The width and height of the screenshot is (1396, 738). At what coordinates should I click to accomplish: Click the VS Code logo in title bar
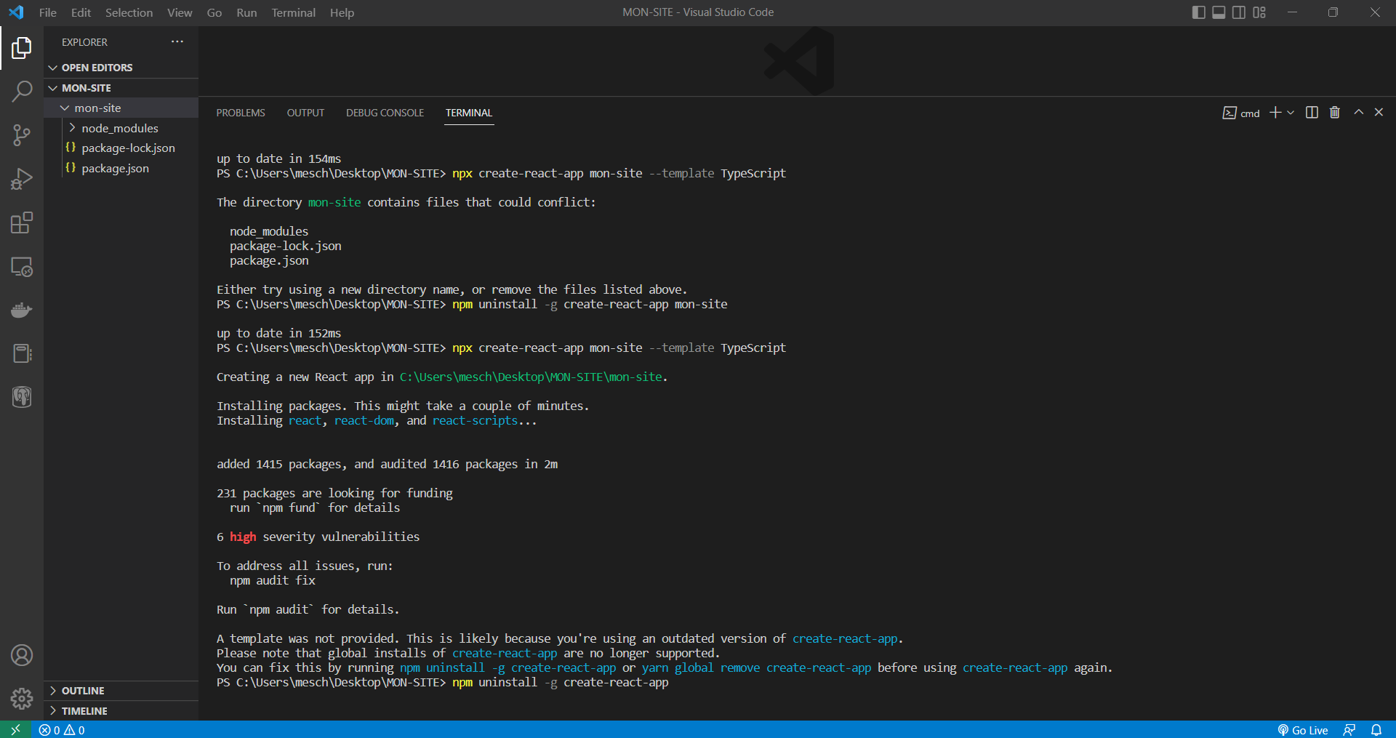(x=16, y=12)
